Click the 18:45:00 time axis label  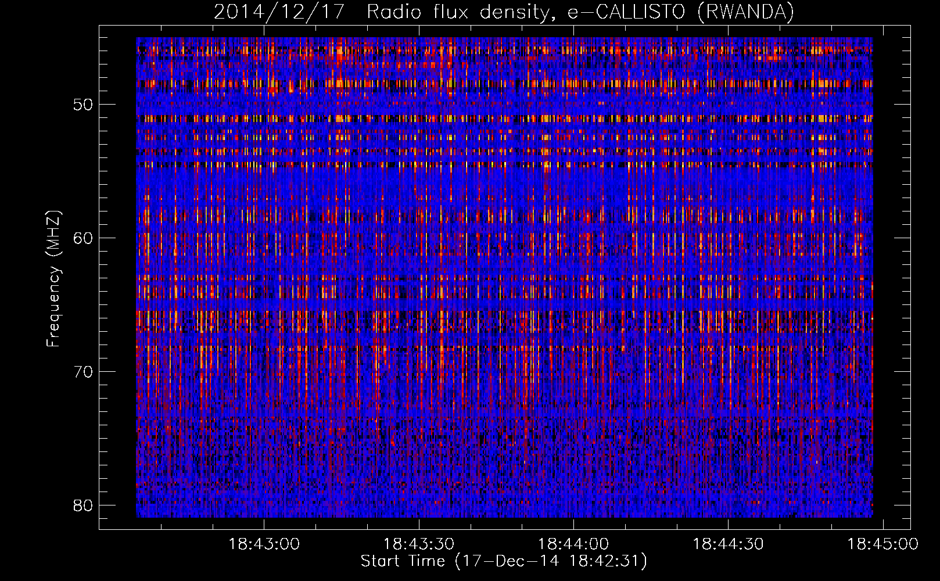882,544
